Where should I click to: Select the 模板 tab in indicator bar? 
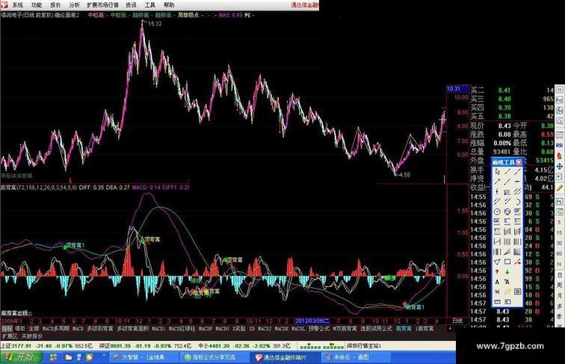tap(20, 329)
